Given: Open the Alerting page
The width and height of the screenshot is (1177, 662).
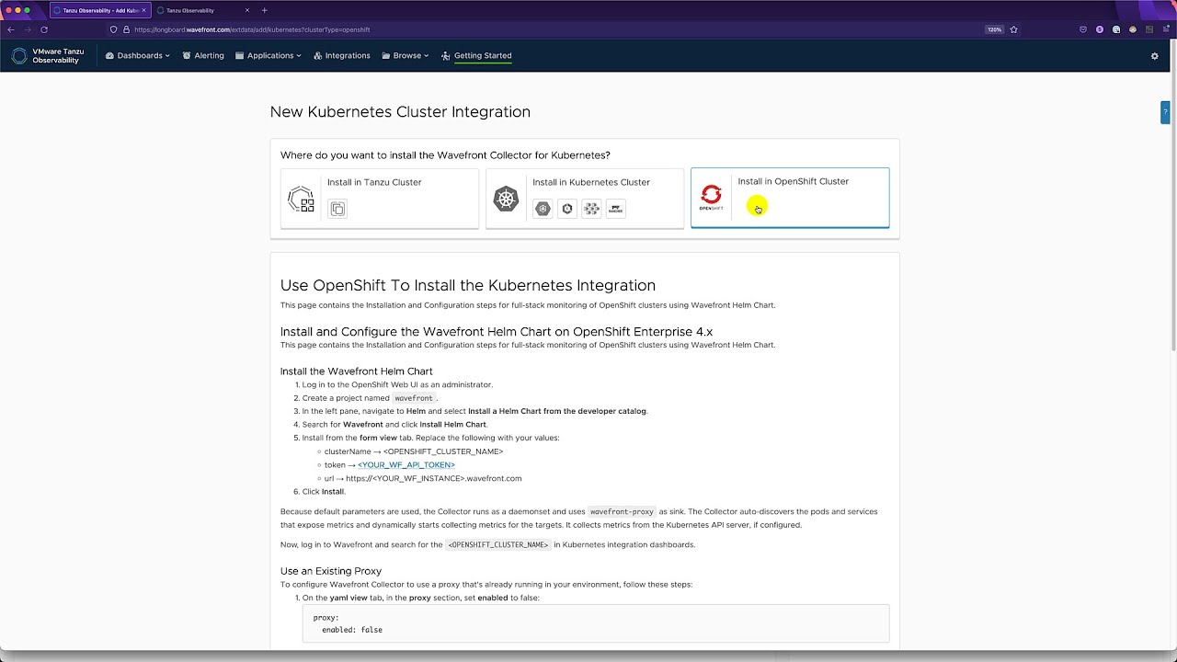Looking at the screenshot, I should [203, 56].
